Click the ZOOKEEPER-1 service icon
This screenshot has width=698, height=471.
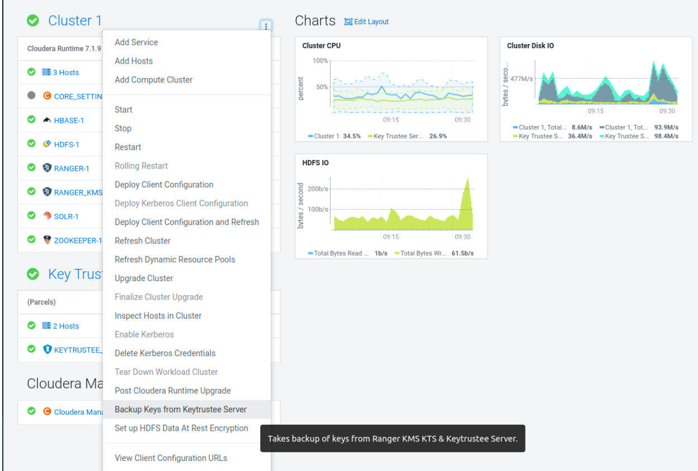click(x=47, y=240)
